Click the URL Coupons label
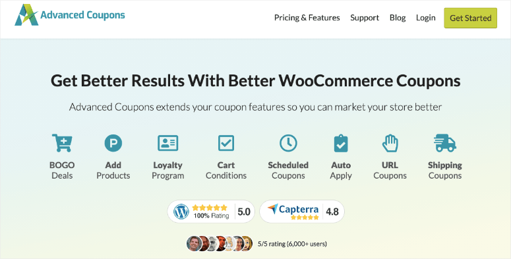Image resolution: width=511 pixels, height=259 pixels. pyautogui.click(x=390, y=171)
